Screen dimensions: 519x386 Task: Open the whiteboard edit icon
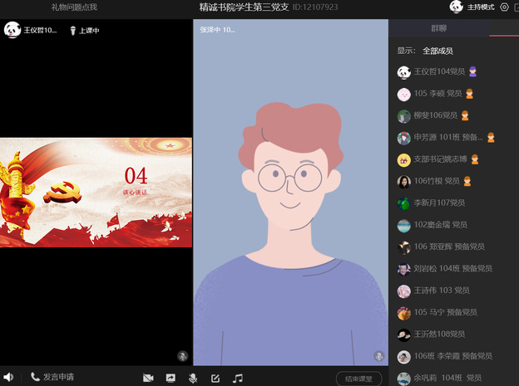(x=215, y=378)
